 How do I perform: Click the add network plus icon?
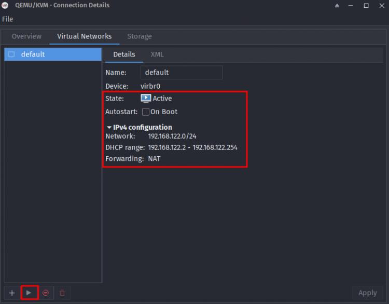[x=12, y=293]
